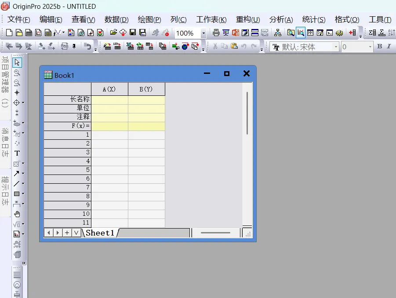Expand the line tool options
The width and height of the screenshot is (396, 298).
coord(23,184)
